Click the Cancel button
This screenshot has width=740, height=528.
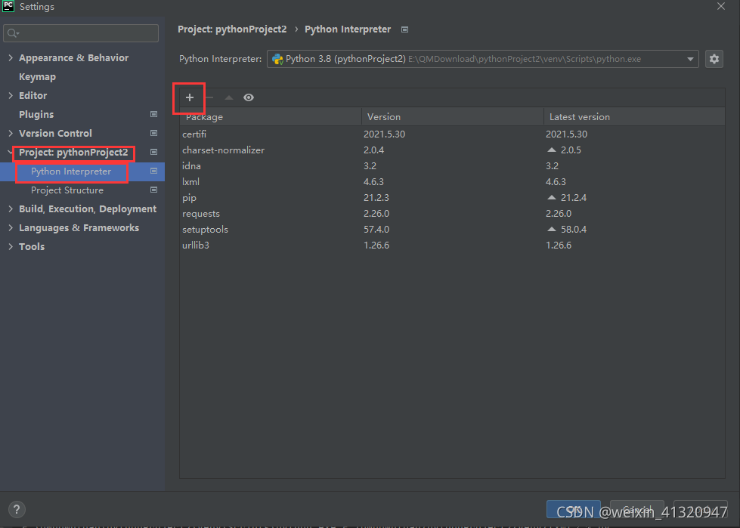637,510
